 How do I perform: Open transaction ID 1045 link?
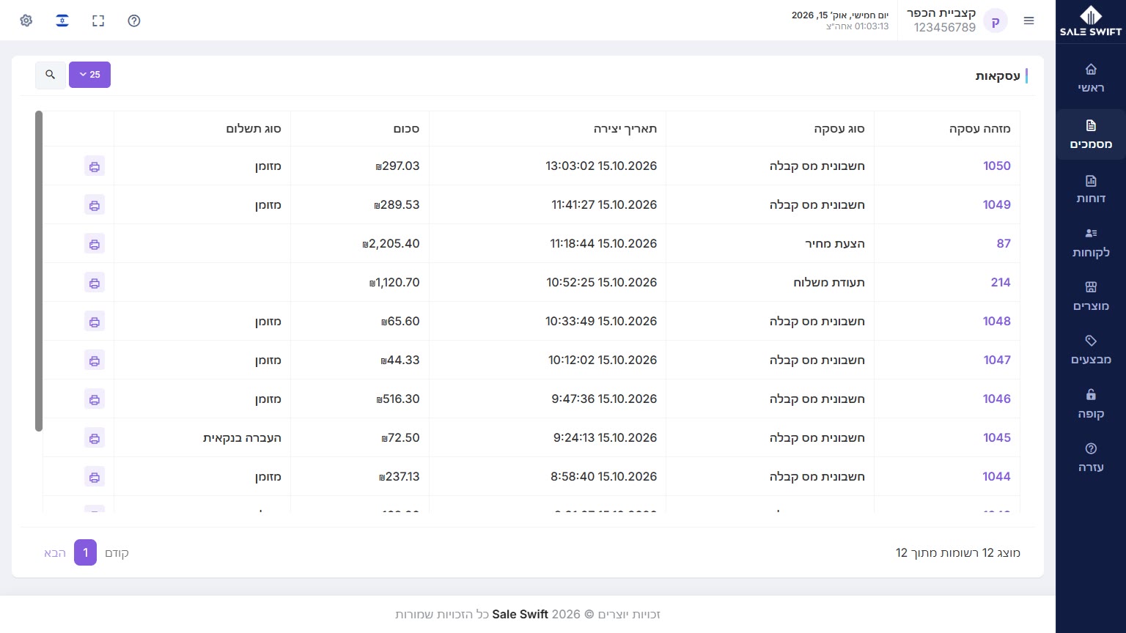tap(997, 437)
